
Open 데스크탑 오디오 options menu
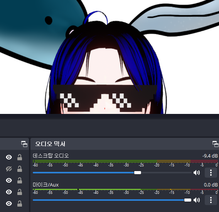coord(211,173)
